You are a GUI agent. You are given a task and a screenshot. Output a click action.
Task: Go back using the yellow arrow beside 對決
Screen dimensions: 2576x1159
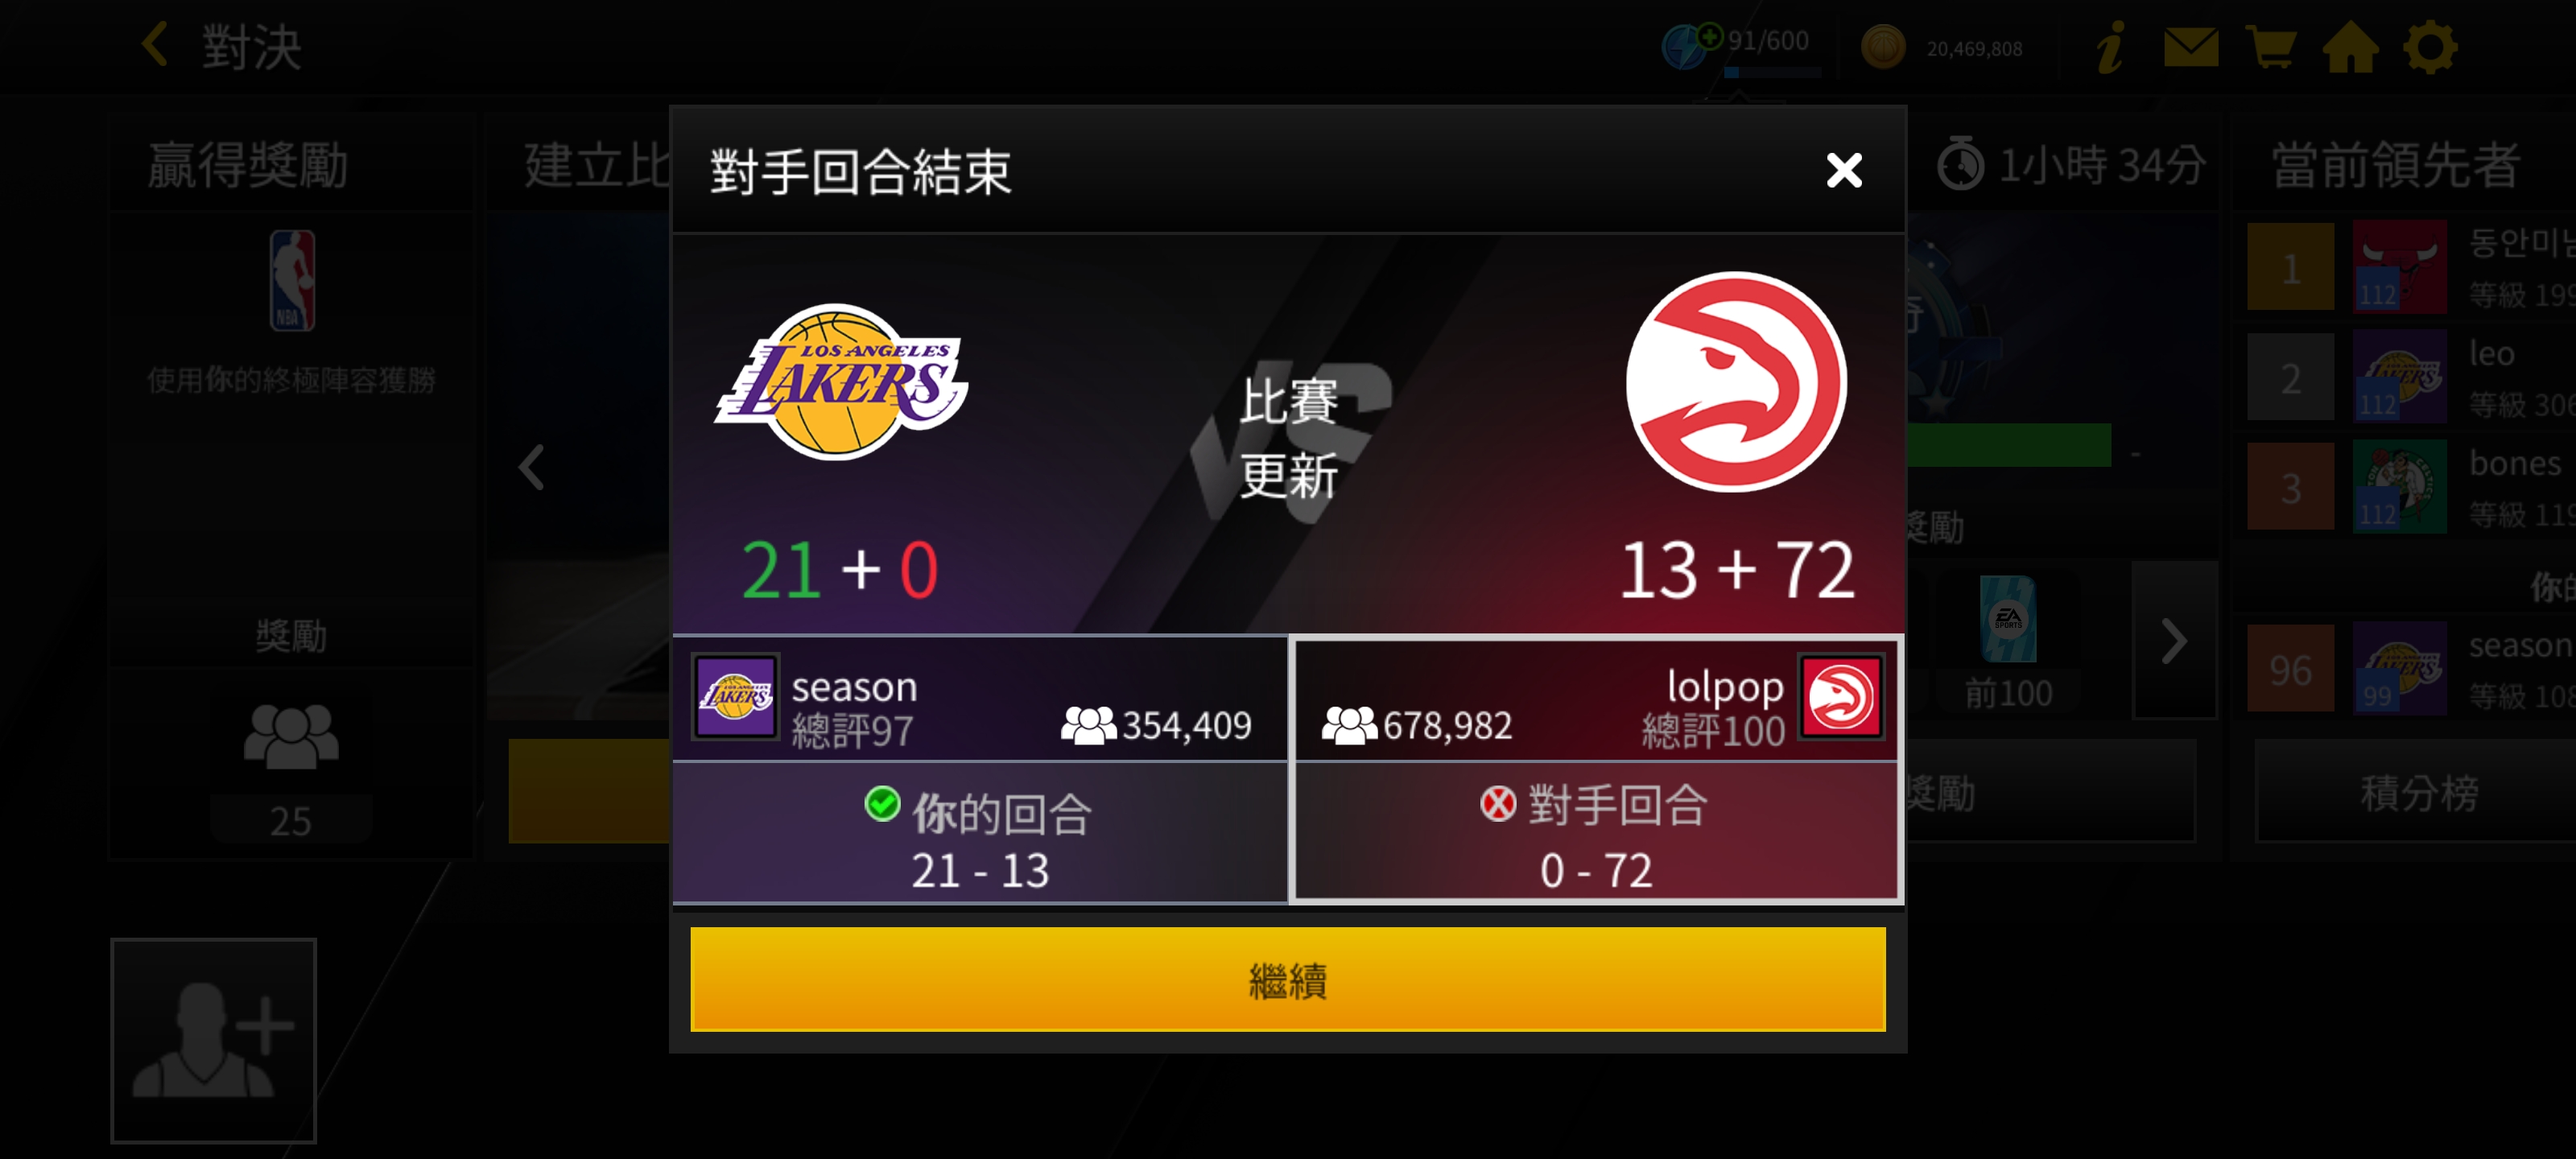156,45
